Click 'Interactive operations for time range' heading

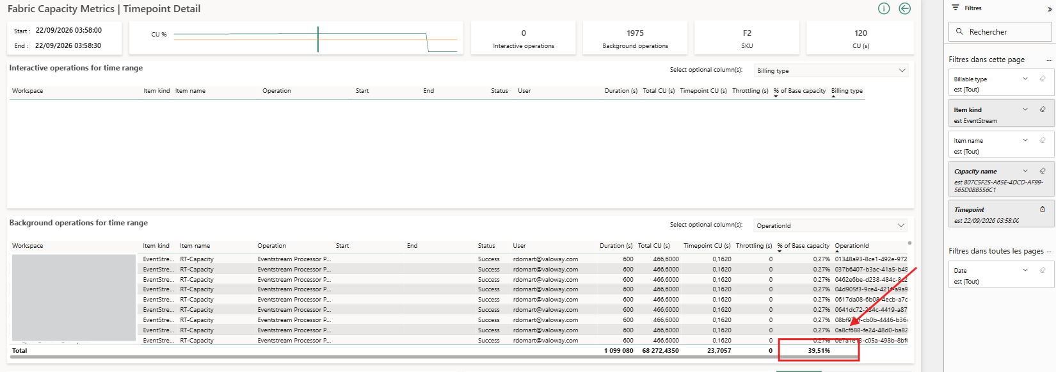point(76,68)
